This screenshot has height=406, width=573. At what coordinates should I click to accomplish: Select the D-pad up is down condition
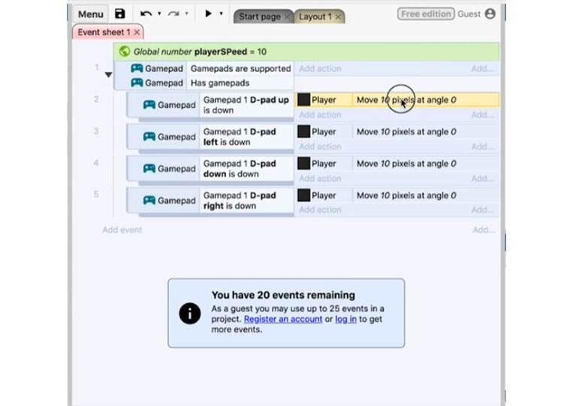click(x=246, y=105)
